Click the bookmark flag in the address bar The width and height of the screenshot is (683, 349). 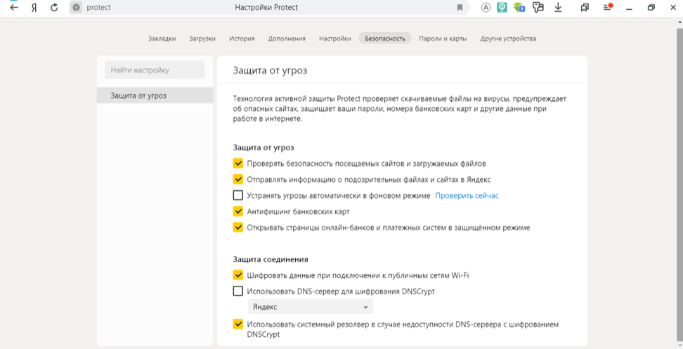coord(460,8)
